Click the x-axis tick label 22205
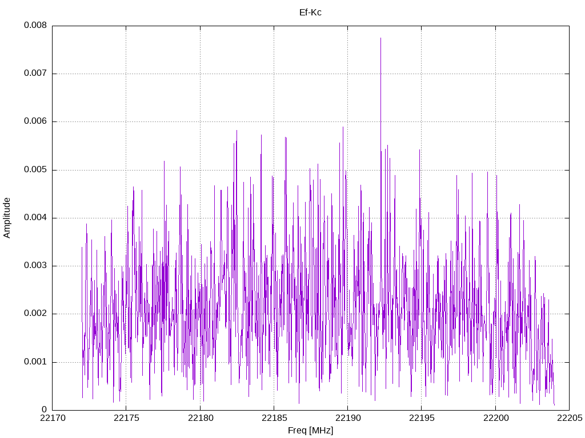Viewport: 585px width, 438px height. (x=570, y=418)
